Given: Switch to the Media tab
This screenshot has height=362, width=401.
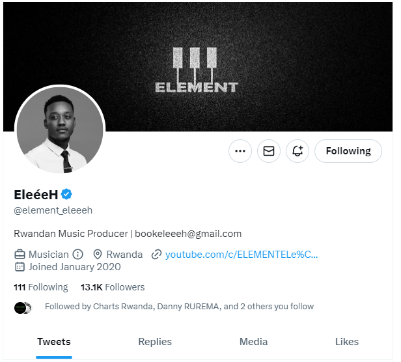Looking at the screenshot, I should (x=253, y=342).
